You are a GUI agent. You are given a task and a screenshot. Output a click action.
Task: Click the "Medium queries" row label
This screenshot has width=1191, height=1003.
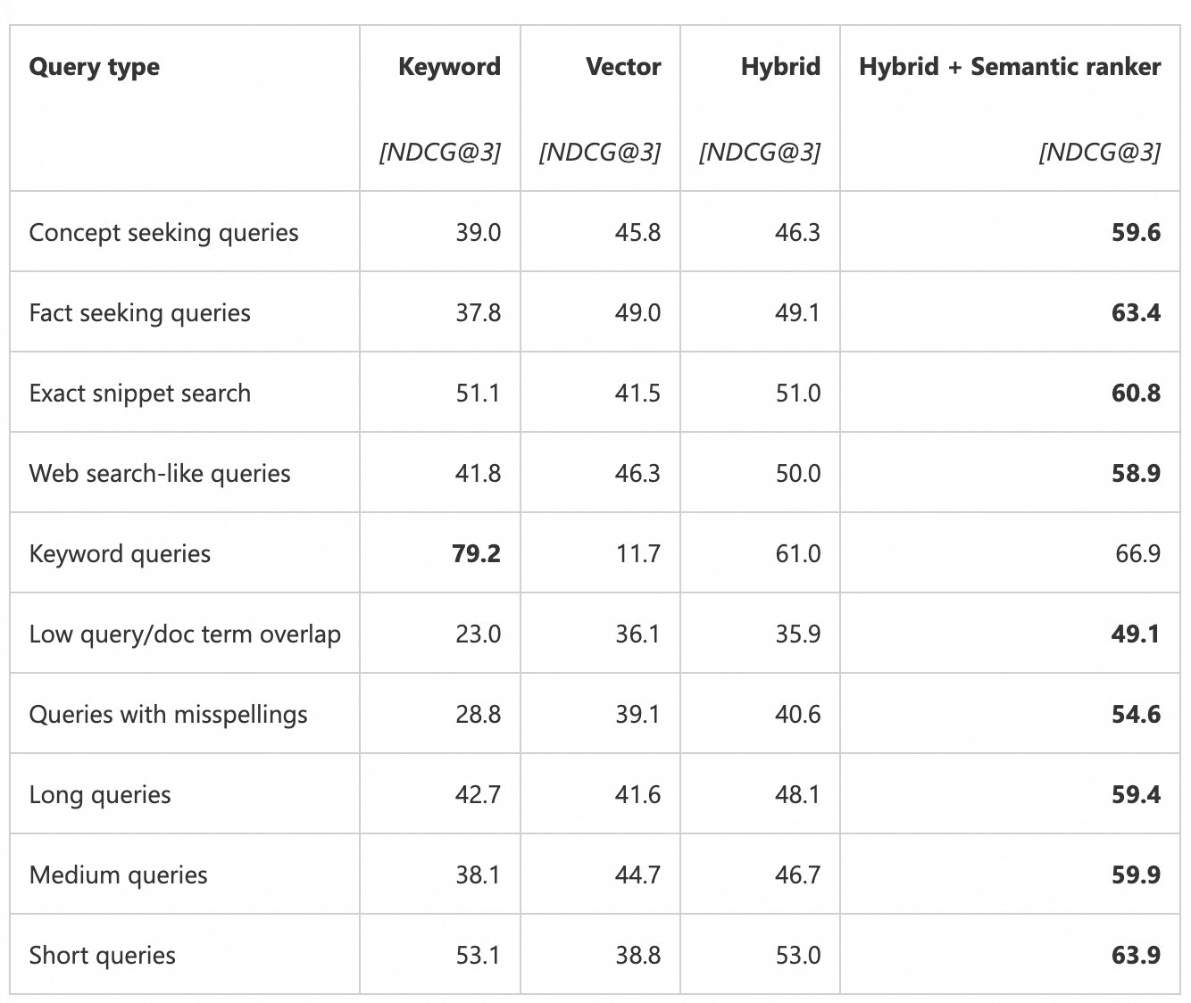pyautogui.click(x=118, y=875)
